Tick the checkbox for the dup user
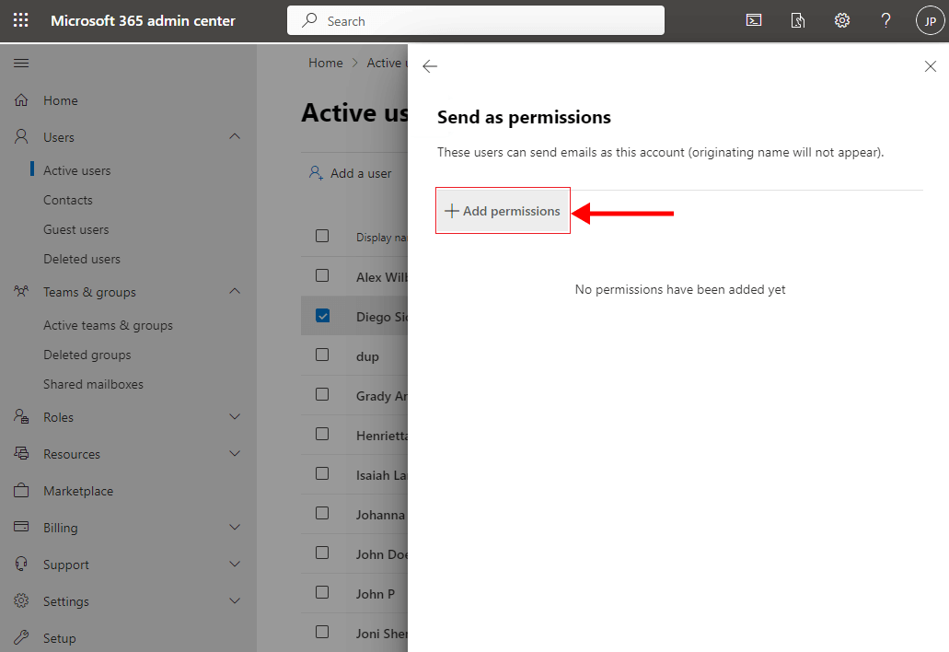This screenshot has height=652, width=949. tap(322, 355)
